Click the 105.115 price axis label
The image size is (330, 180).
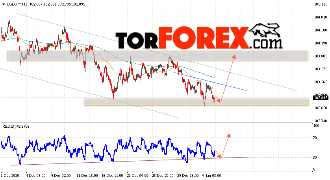(x=321, y=4)
